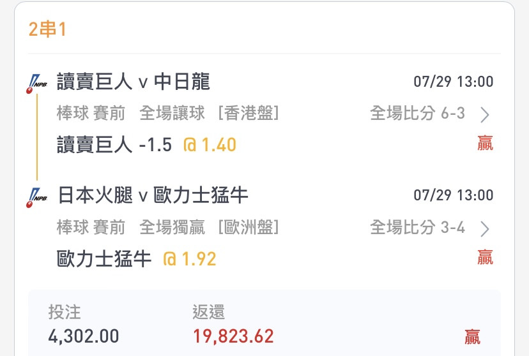Click the 全場讓球 [香港盤] market label

pyautogui.click(x=209, y=113)
